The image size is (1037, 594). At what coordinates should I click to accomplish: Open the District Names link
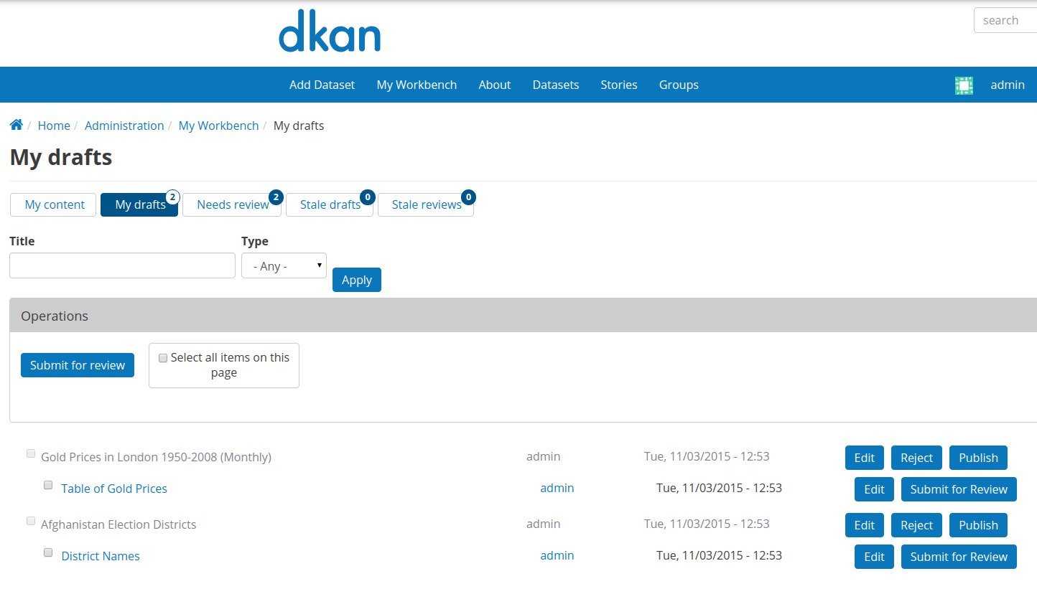coord(101,556)
